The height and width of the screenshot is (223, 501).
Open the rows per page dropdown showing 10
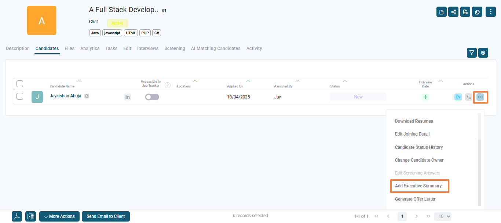[443, 216]
